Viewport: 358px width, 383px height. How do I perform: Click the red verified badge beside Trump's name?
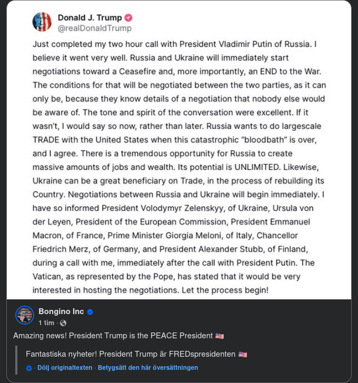[128, 17]
